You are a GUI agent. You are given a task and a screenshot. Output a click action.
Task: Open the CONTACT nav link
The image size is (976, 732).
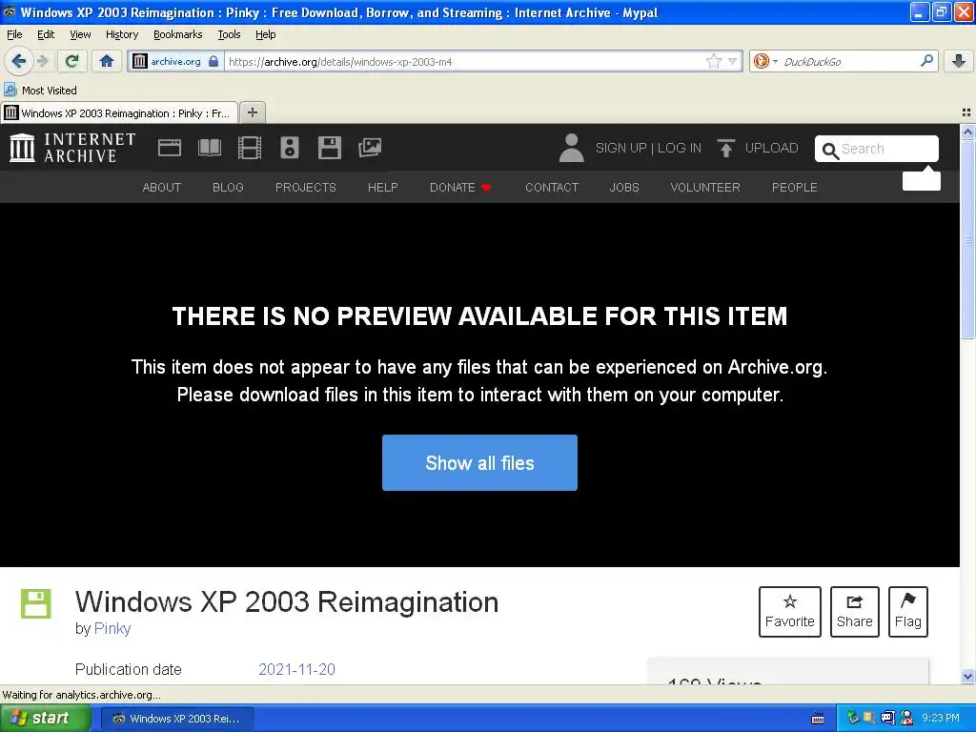coord(552,188)
